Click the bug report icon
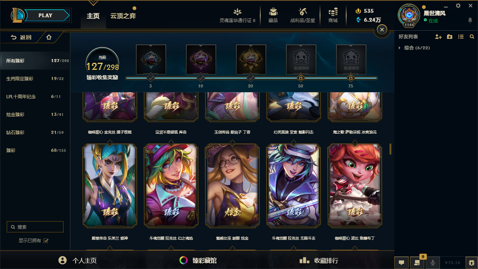The height and width of the screenshot is (269, 478). point(472,263)
